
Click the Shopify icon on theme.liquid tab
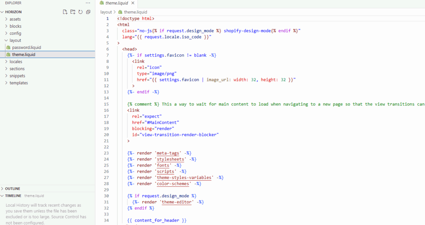[102, 3]
